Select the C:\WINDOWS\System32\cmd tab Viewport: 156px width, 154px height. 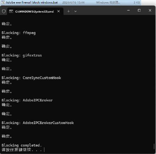(35, 11)
